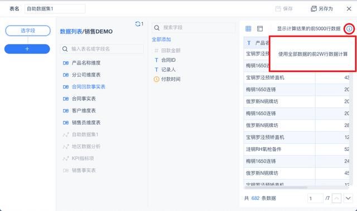Viewport: 357px width, 211px height.
Task: Select dataset 地区数据分析
Action: 86,146
